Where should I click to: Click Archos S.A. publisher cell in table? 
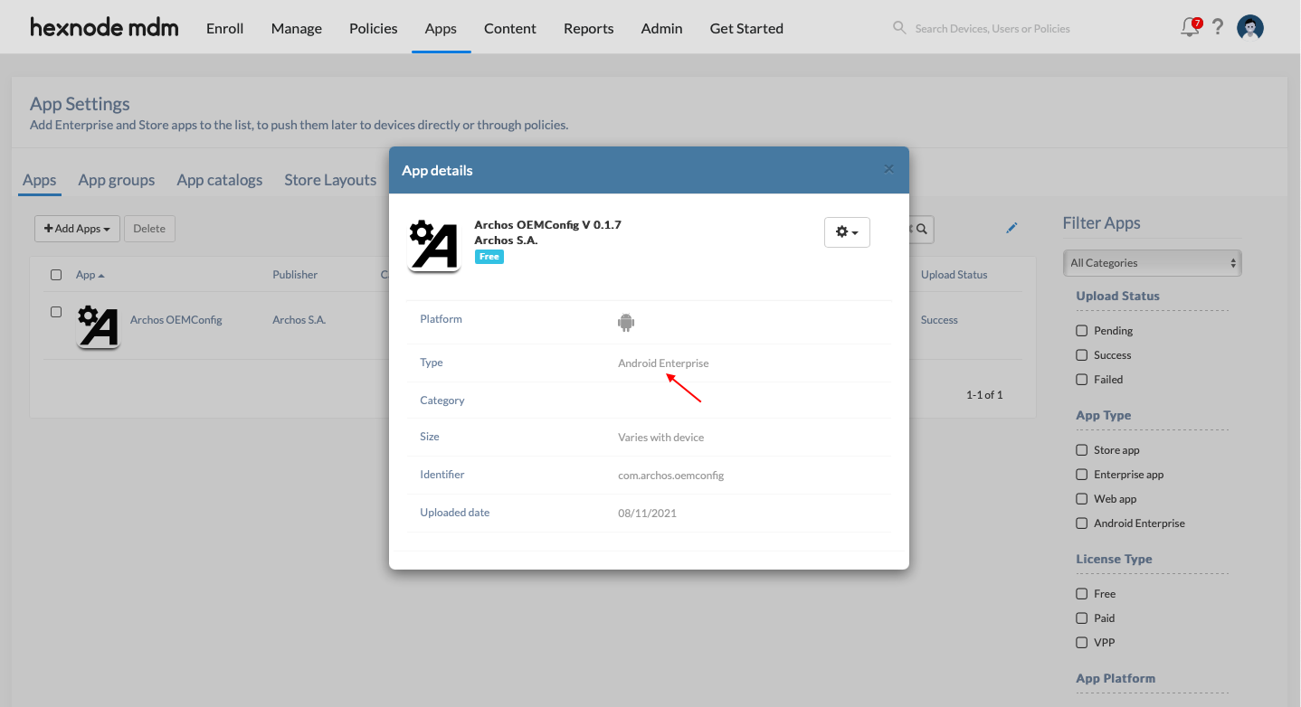pyautogui.click(x=299, y=320)
